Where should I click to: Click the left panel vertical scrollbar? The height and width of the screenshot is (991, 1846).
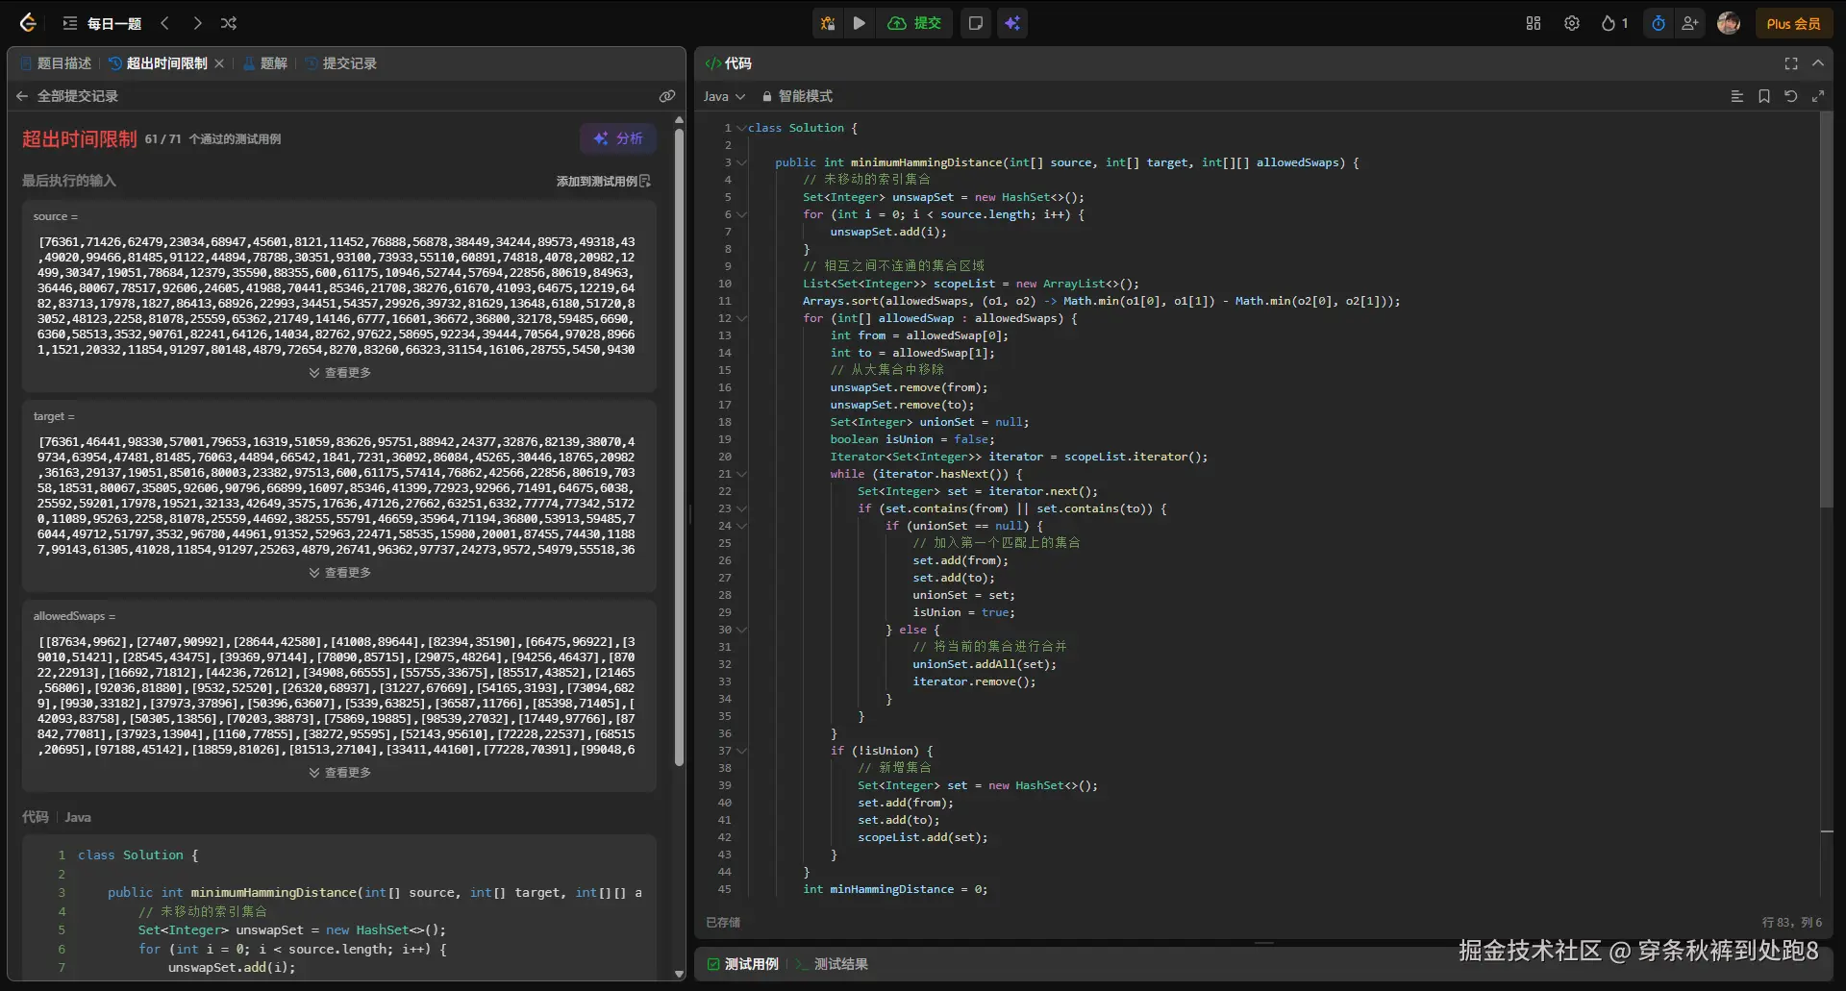tap(679, 447)
